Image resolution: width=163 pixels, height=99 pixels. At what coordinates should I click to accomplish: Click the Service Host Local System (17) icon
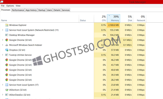(7, 85)
